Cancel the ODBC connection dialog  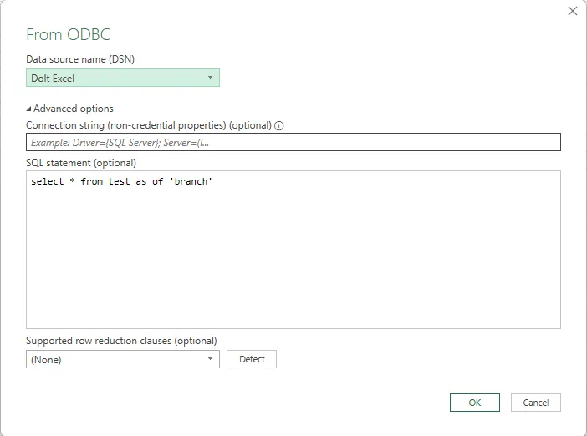[535, 403]
